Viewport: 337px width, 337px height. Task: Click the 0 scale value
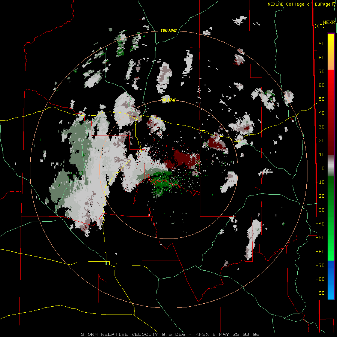click(323, 168)
